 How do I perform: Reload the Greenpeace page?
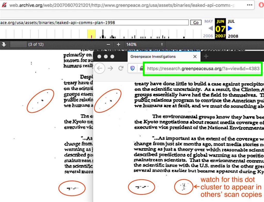click(120, 68)
